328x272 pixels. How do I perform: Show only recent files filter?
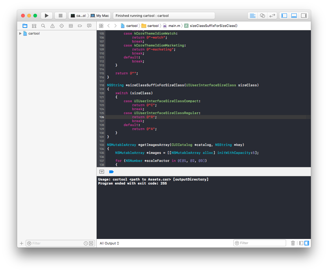(86, 243)
